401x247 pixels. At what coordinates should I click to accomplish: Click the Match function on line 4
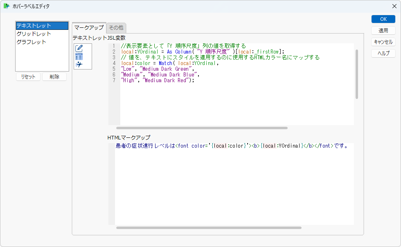point(165,63)
